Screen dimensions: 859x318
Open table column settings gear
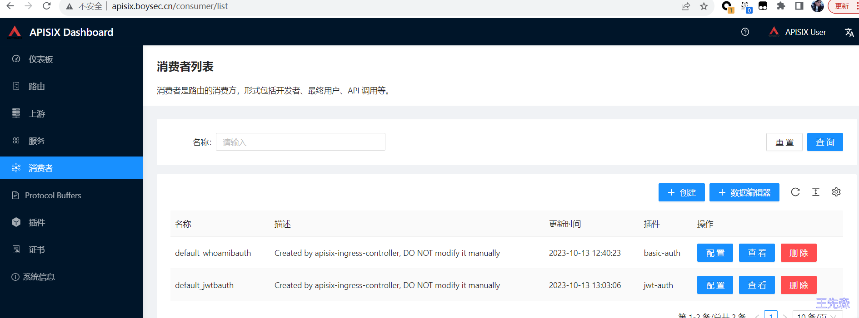point(836,192)
